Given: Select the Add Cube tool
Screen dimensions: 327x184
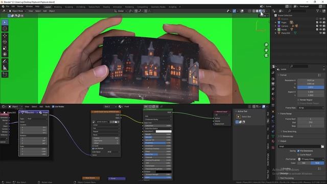Looking at the screenshot, I should click(x=5, y=75).
